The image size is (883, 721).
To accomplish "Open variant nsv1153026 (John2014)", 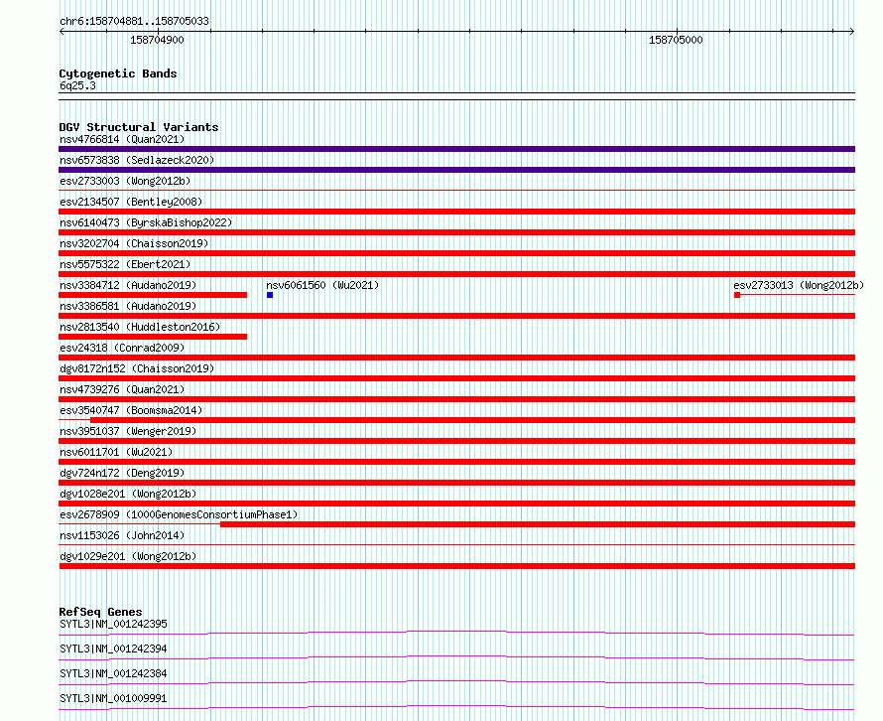I will click(x=122, y=535).
